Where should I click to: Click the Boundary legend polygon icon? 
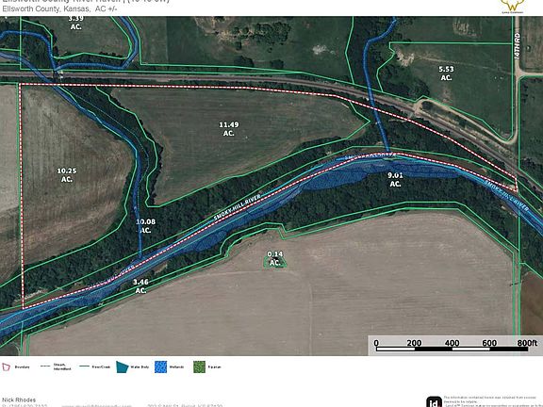point(6,367)
